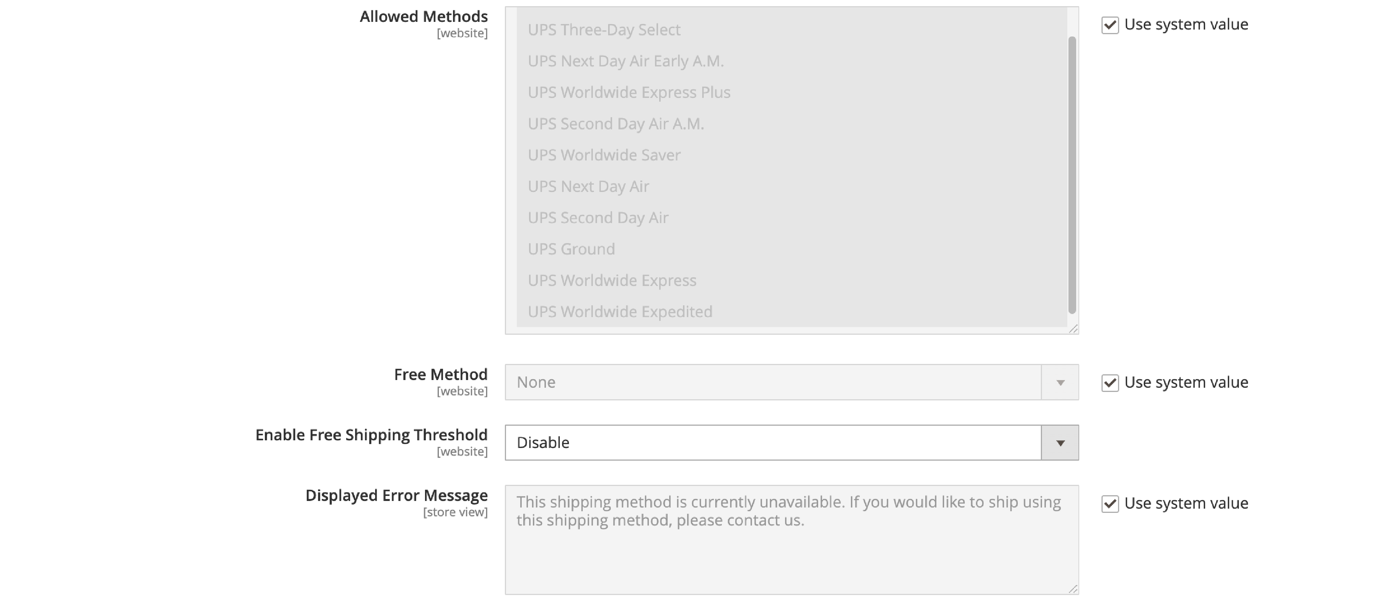This screenshot has width=1376, height=605.
Task: Toggle Use system value for Allowed Methods
Action: point(1110,25)
